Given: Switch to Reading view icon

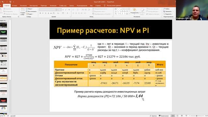Looking at the screenshot, I should (182, 116).
